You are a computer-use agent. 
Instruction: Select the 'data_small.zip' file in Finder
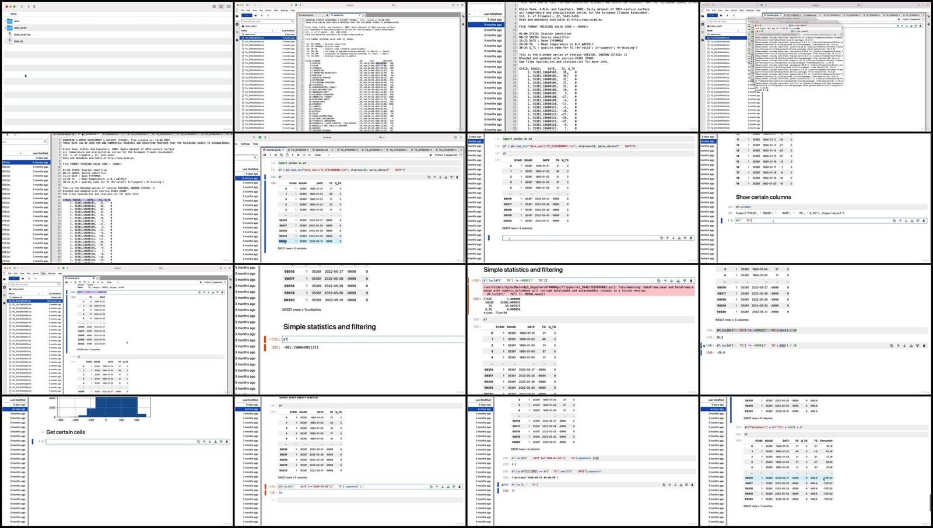[22, 34]
